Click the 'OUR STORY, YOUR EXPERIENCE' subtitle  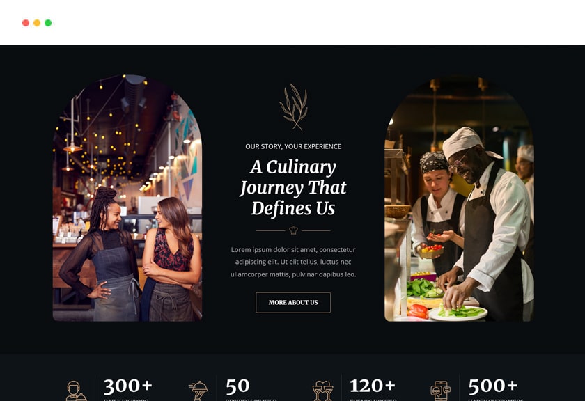[293, 146]
